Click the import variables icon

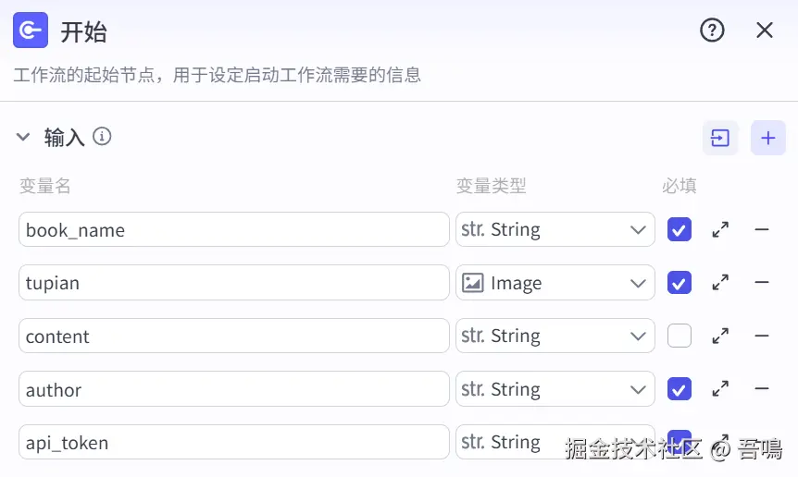coord(720,138)
